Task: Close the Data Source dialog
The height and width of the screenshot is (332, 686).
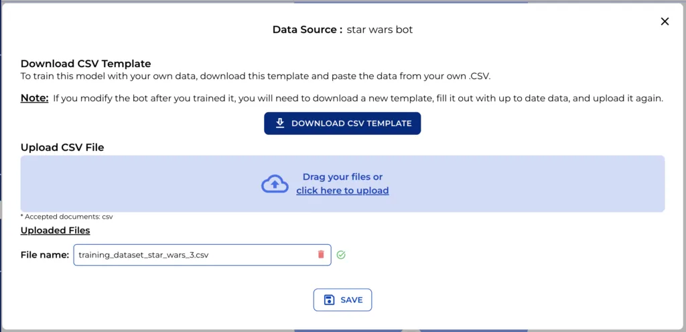Action: click(x=665, y=21)
